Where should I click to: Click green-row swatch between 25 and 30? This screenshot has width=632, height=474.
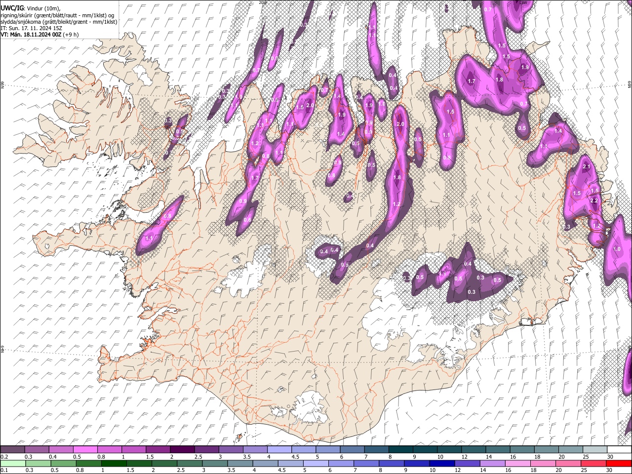(x=593, y=463)
